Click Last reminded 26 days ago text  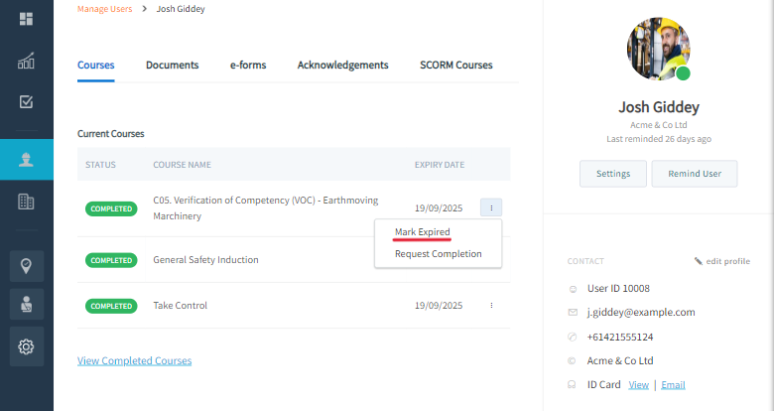click(x=659, y=139)
